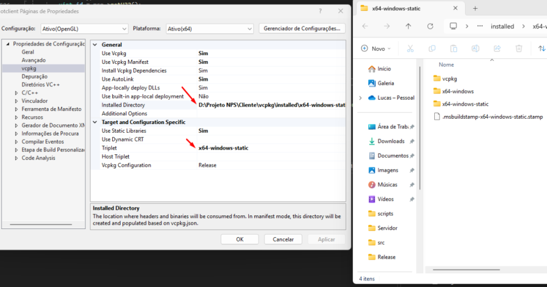Open the Novo menu in Explorer
The width and height of the screenshot is (547, 287).
coord(375,49)
